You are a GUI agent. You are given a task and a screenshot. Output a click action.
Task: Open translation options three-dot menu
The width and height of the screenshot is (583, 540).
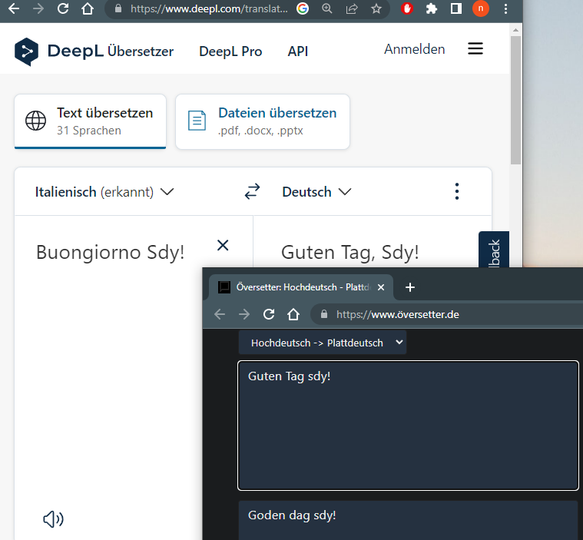click(x=457, y=191)
